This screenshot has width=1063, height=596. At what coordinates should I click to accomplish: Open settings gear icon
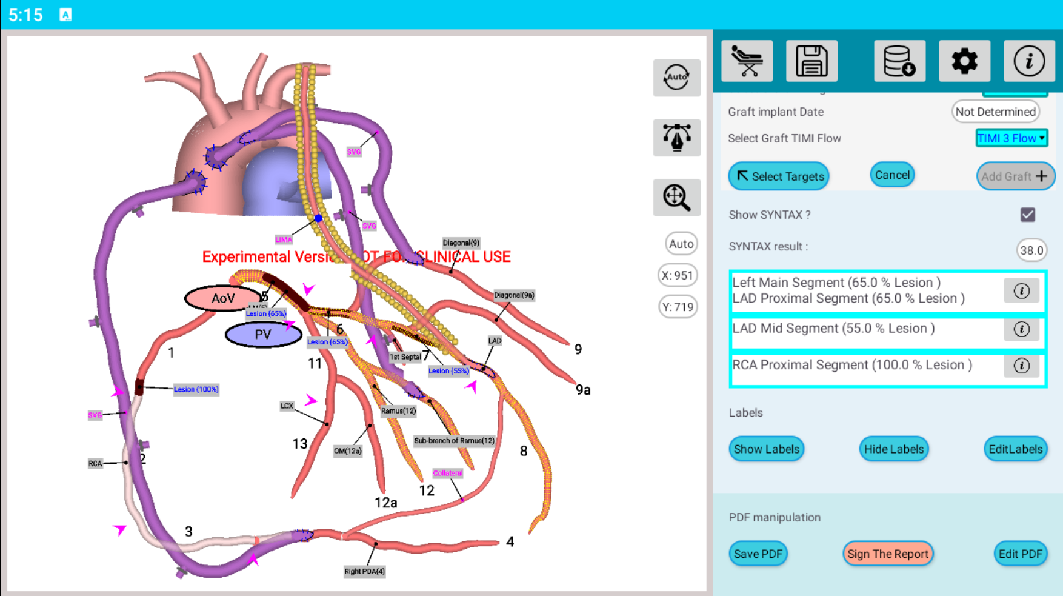click(x=964, y=61)
